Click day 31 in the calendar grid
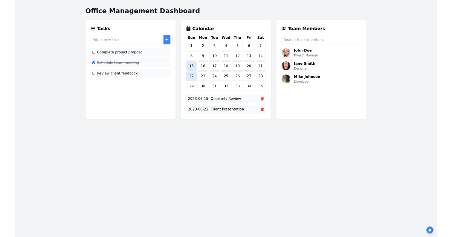 pyautogui.click(x=214, y=86)
